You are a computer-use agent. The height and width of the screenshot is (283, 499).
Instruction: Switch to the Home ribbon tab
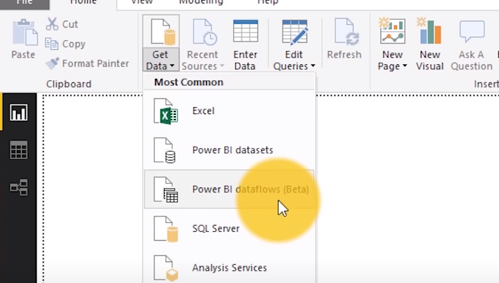click(x=83, y=3)
